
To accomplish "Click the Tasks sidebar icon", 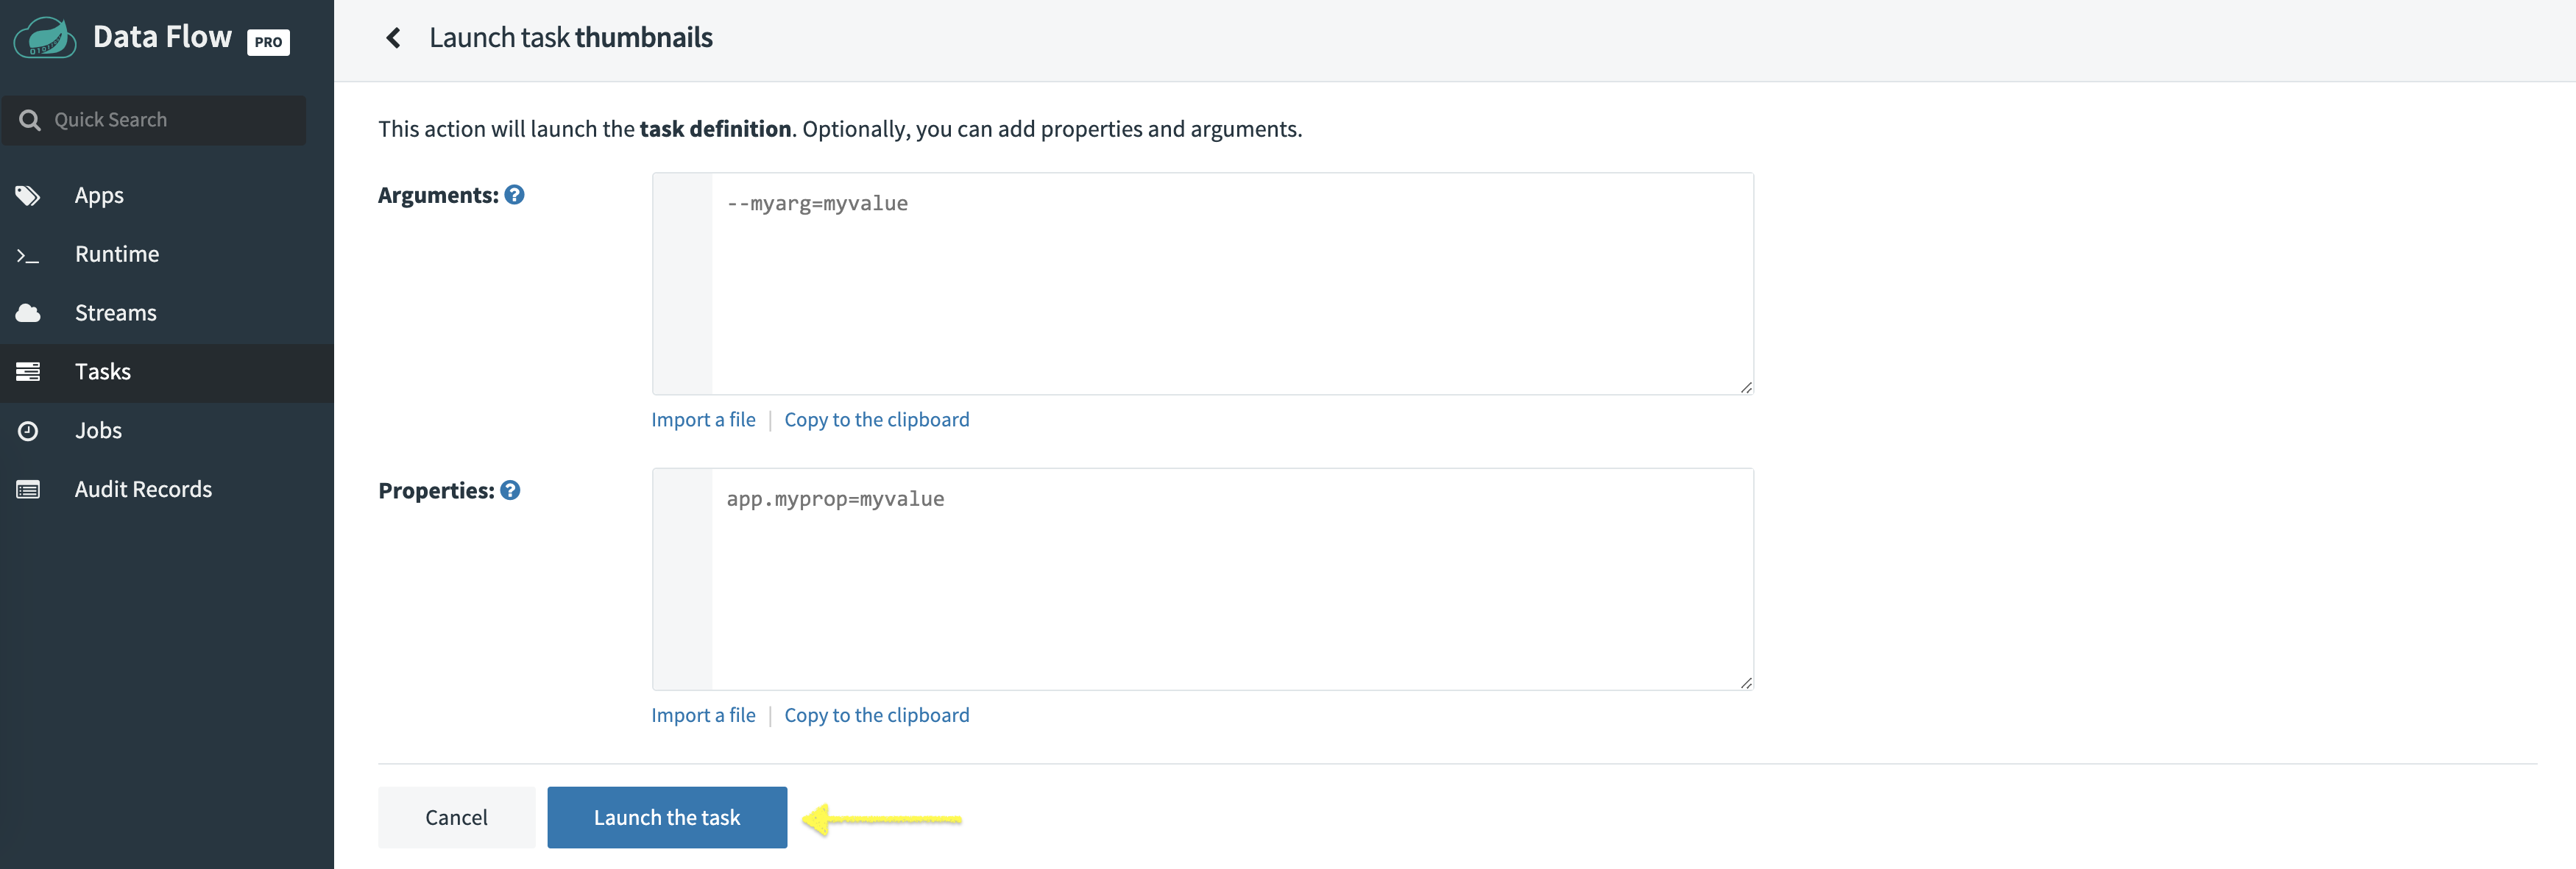I will 28,371.
